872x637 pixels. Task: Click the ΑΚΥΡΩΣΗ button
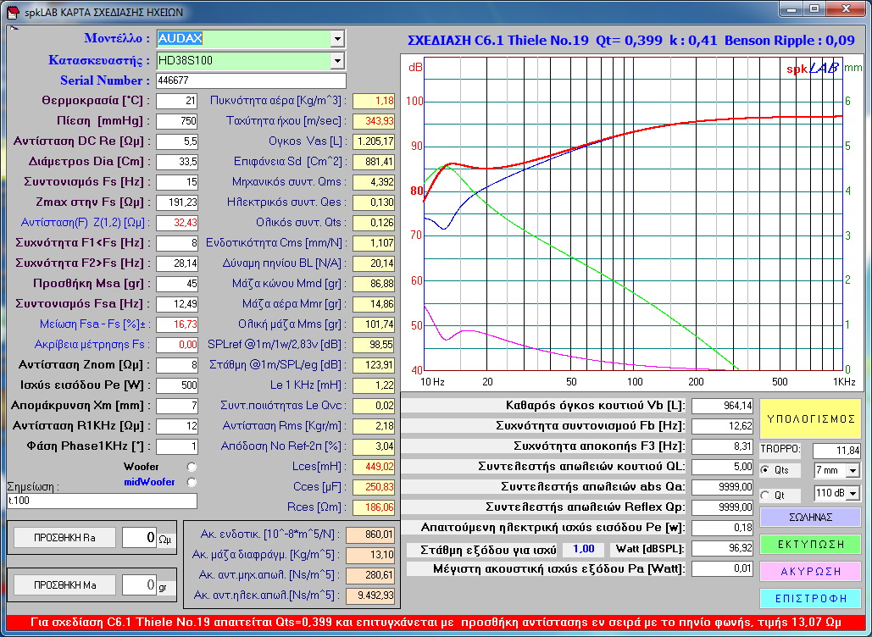click(x=810, y=572)
